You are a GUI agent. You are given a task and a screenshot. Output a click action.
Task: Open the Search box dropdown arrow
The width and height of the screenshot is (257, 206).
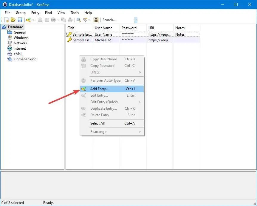(x=136, y=20)
